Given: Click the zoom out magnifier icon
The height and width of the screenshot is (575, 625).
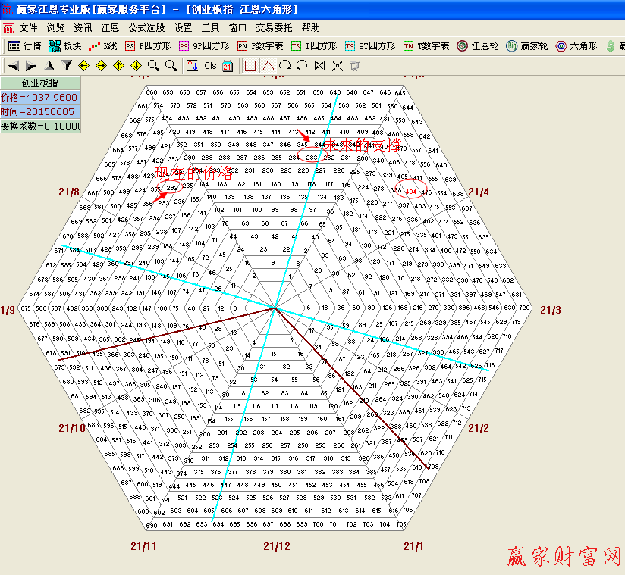Looking at the screenshot, I should (x=171, y=66).
